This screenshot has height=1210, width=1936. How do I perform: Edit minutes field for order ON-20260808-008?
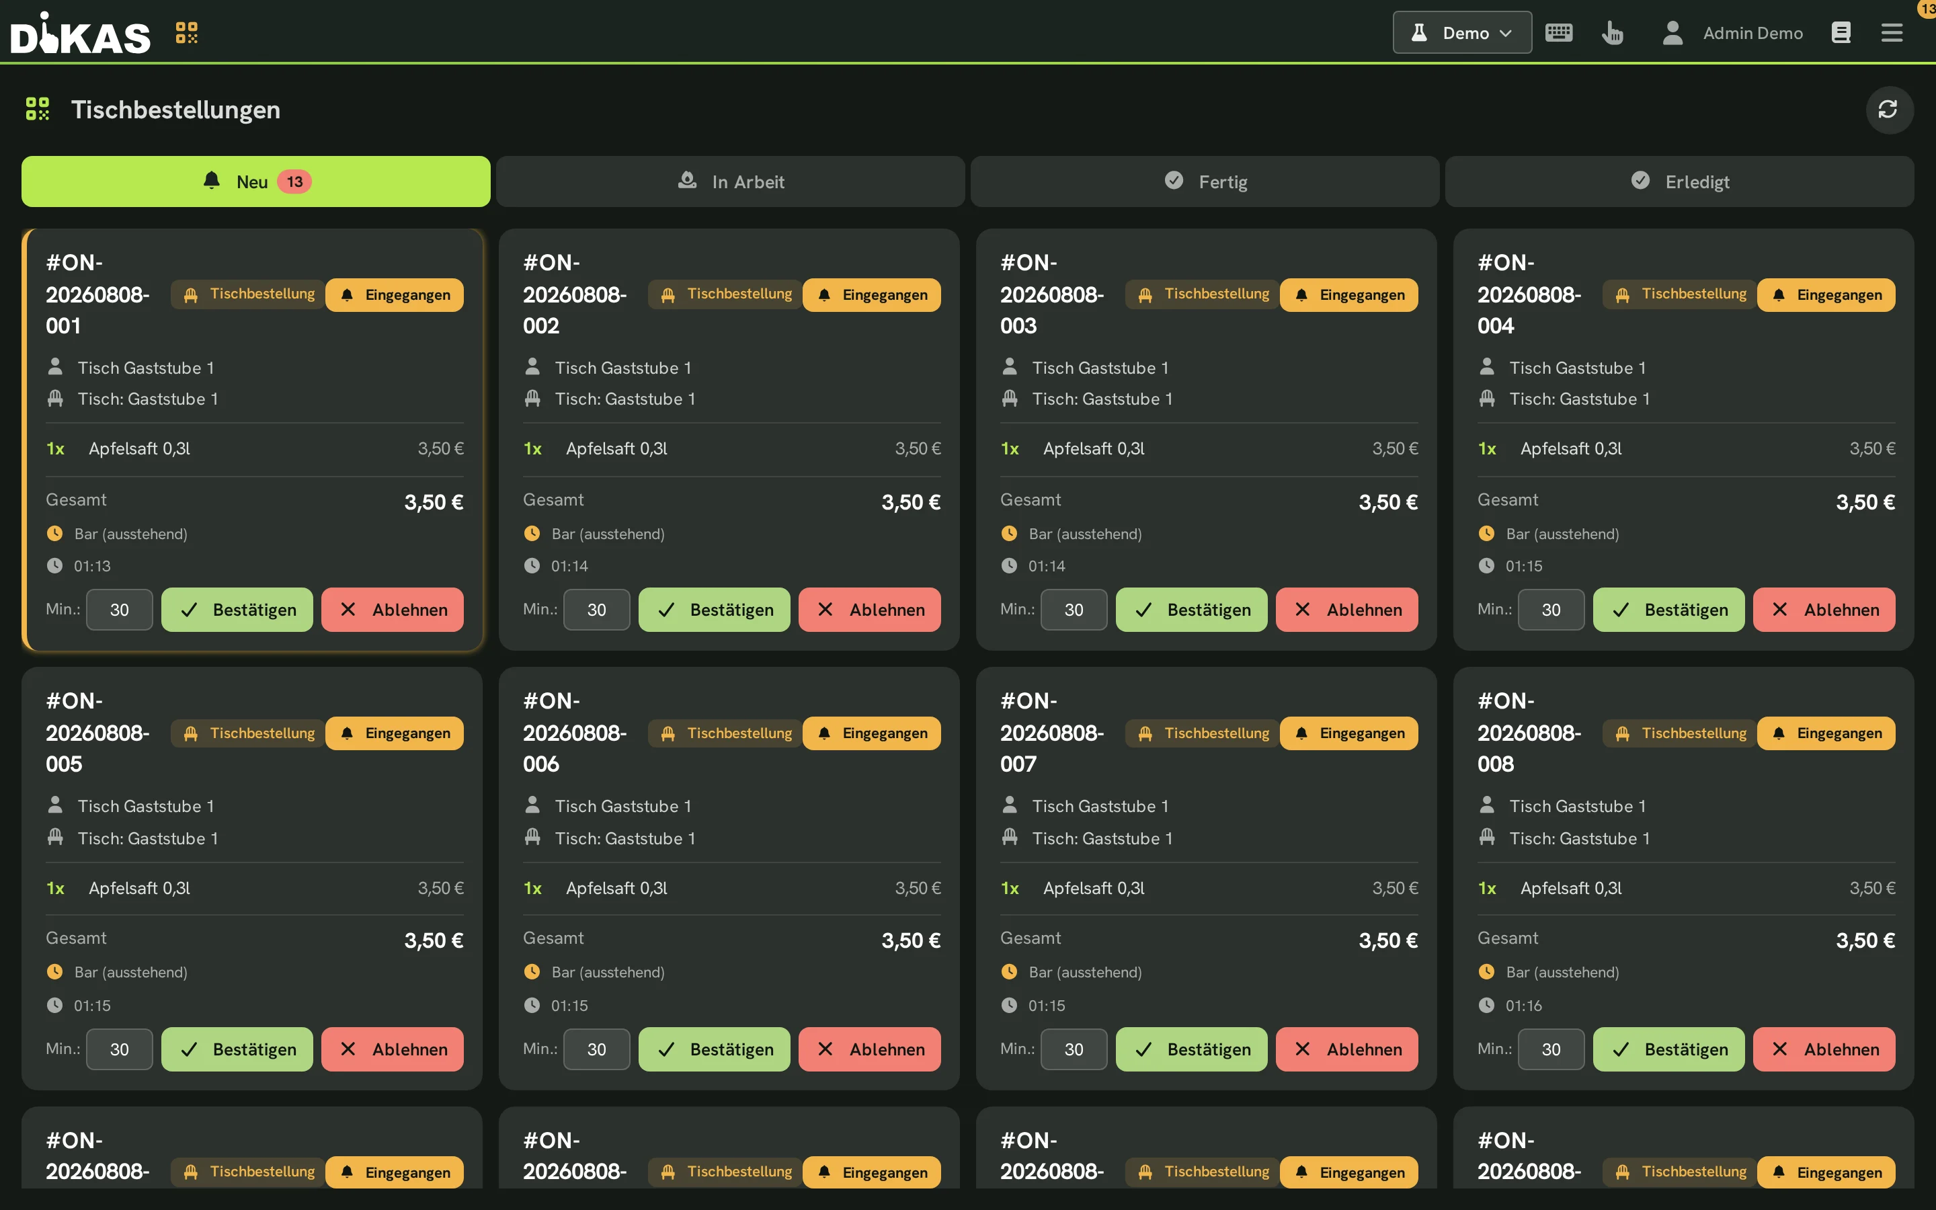1551,1049
